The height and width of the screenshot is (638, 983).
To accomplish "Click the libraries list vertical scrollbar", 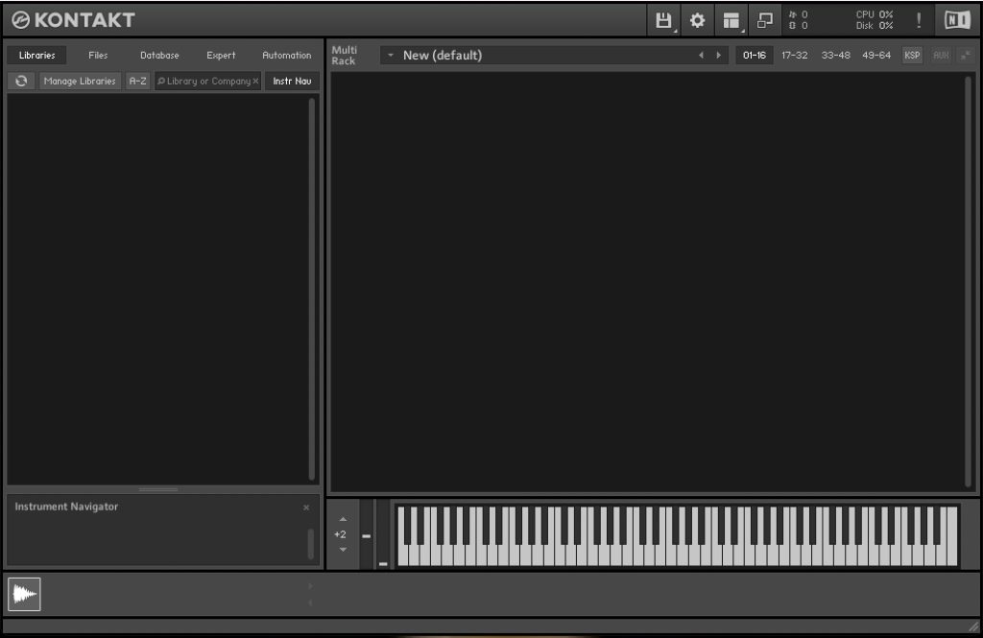I will [x=312, y=289].
